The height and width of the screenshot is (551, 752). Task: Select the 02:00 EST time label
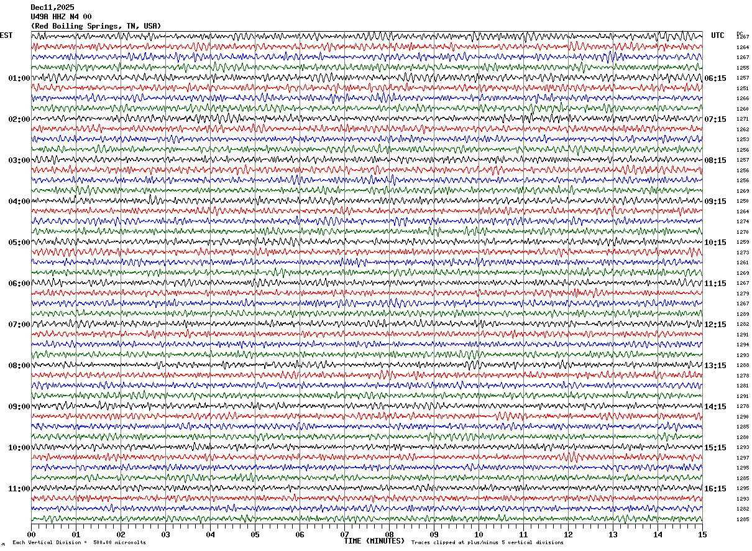click(19, 119)
